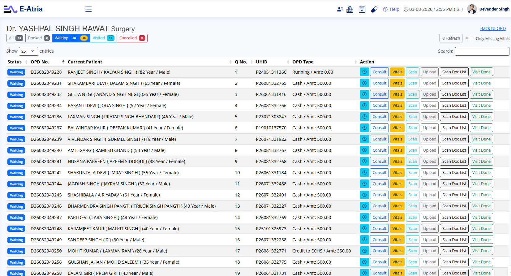Click the clock icon for AMIT GARG

364,150
